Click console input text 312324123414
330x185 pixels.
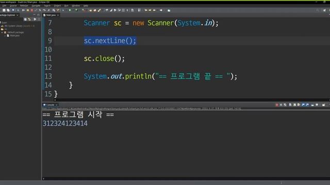point(65,123)
